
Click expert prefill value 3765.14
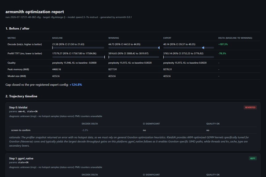(x=183, y=53)
